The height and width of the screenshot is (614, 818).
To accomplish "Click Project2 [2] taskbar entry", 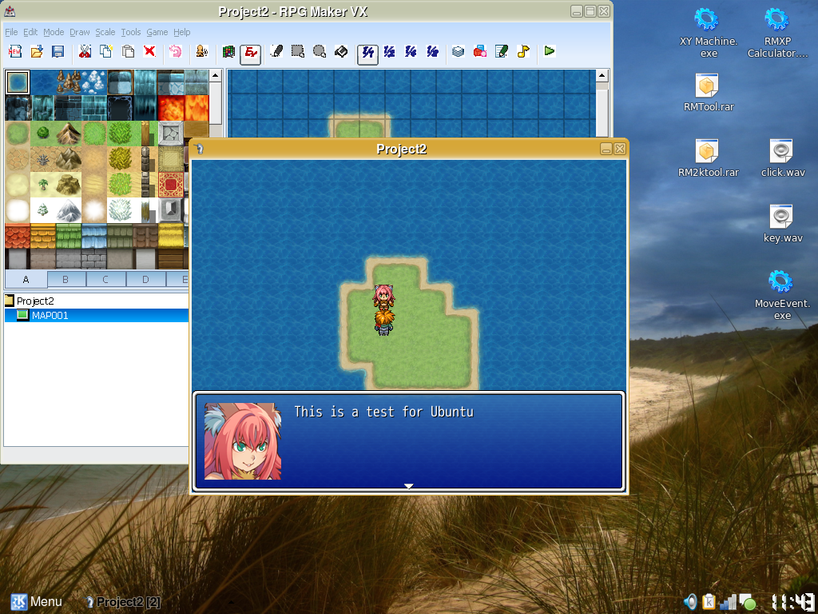I will [124, 602].
